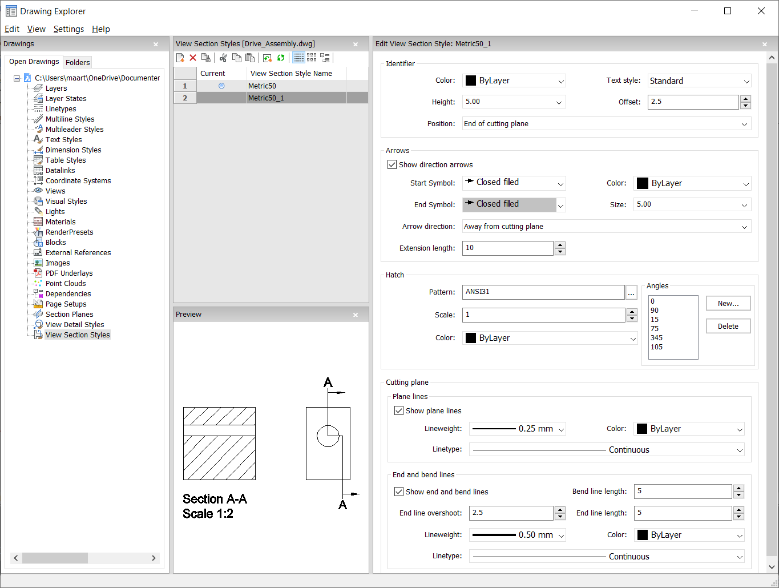The image size is (779, 588).
Task: Uncheck Show direction arrows
Action: pos(392,164)
